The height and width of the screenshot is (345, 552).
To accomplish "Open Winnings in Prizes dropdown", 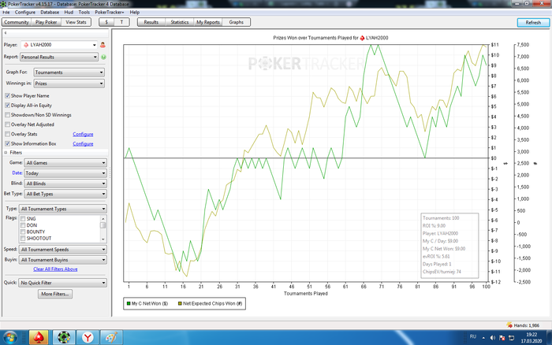I will pos(69,83).
